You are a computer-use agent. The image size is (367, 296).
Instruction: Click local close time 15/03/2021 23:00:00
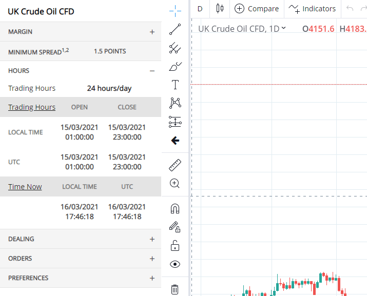[x=127, y=132]
